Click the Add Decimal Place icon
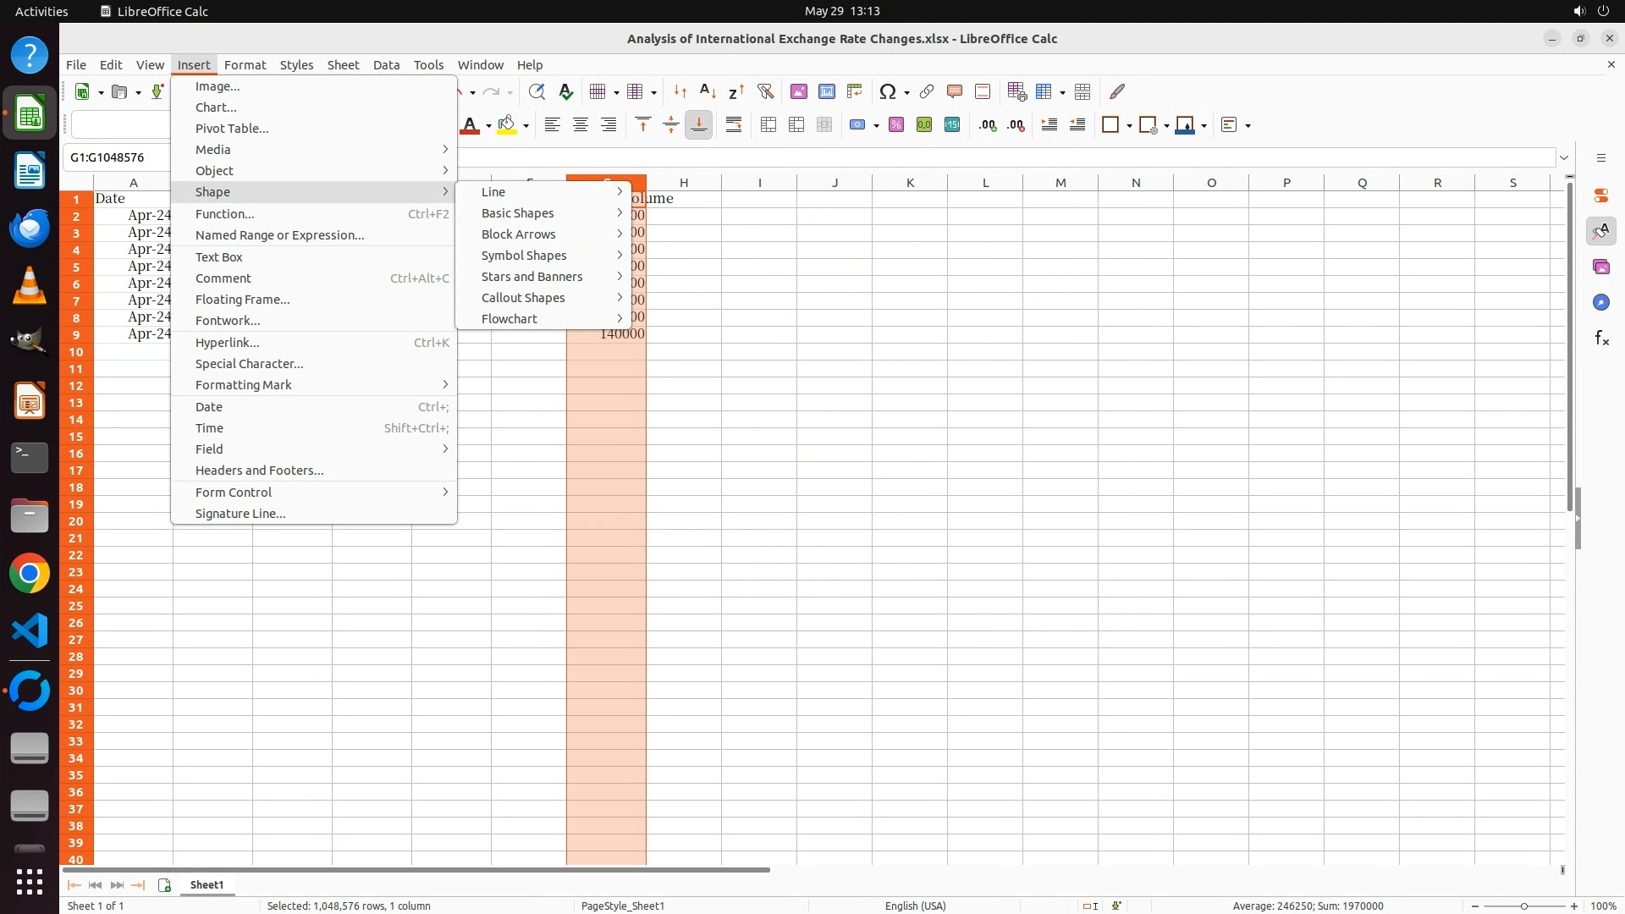This screenshot has width=1625, height=914. click(988, 125)
